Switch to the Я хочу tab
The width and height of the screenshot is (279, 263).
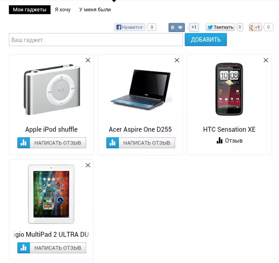click(63, 9)
